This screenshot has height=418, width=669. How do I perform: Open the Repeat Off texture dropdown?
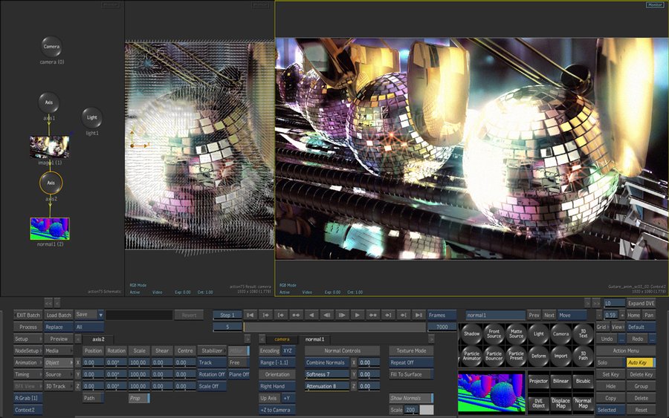point(411,362)
